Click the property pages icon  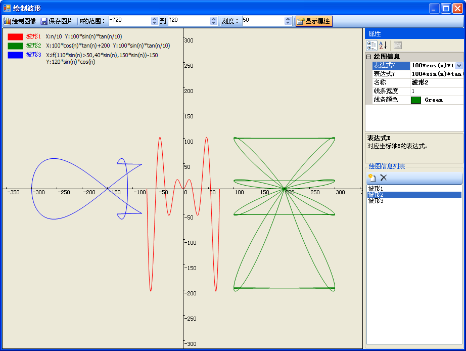click(398, 46)
